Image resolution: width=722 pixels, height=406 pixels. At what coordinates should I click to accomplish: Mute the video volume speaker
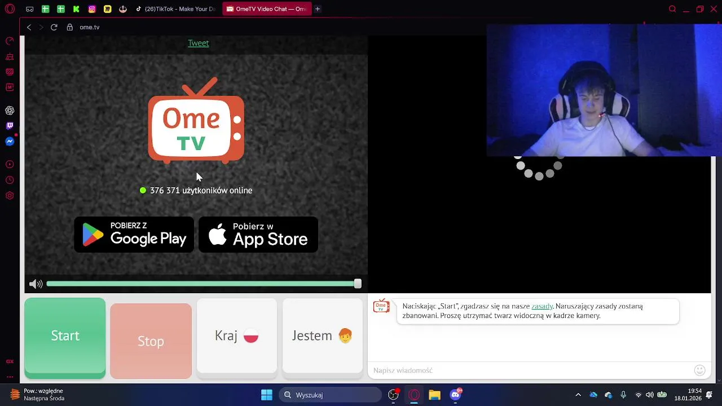pos(36,284)
